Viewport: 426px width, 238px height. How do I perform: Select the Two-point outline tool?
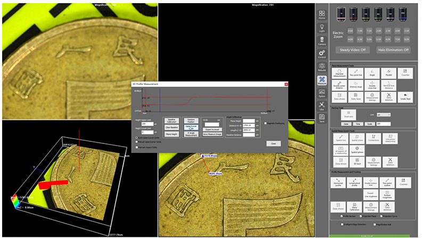click(x=387, y=182)
